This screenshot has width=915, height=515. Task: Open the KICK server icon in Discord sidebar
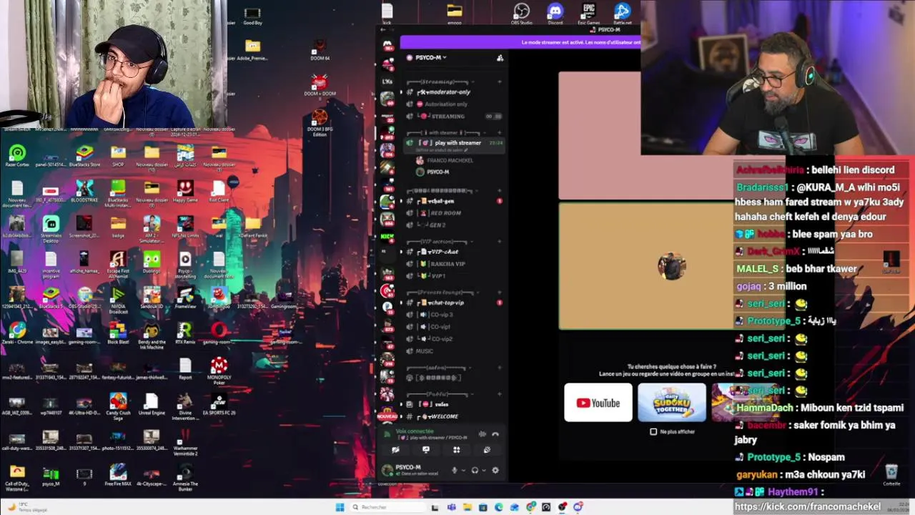(x=387, y=237)
